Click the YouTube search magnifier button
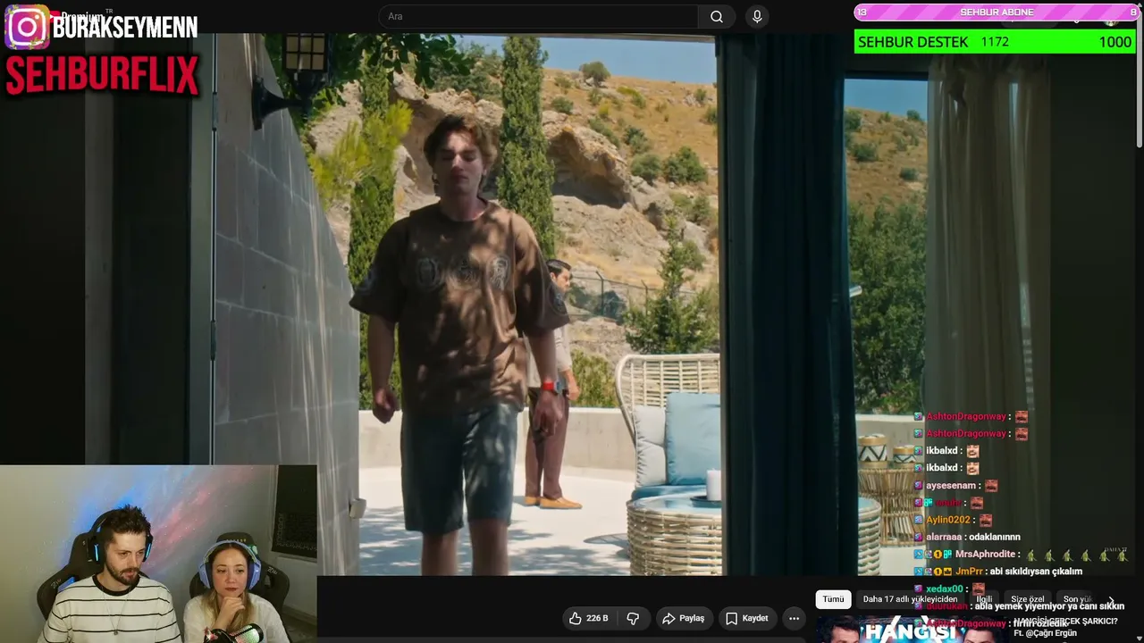The image size is (1144, 643). coord(717,17)
